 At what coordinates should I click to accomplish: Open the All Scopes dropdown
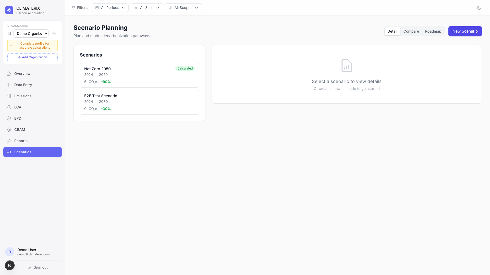(183, 8)
